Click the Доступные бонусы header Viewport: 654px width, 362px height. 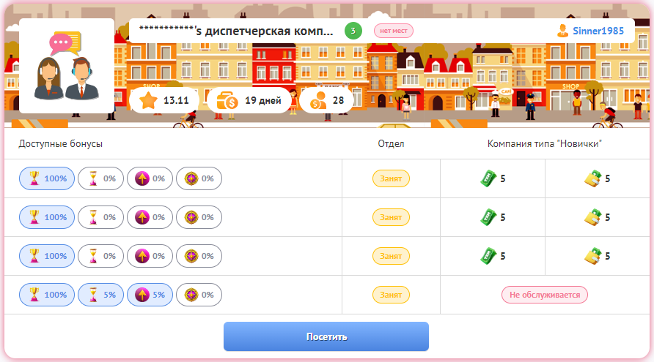[x=60, y=143]
